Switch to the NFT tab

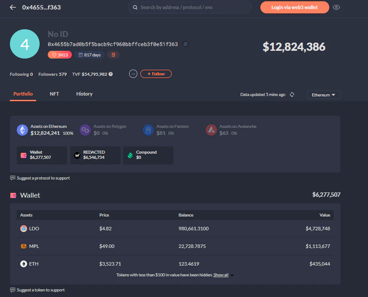point(54,94)
